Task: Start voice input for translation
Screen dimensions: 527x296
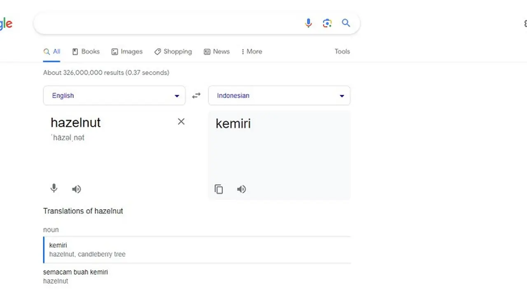Action: tap(54, 189)
